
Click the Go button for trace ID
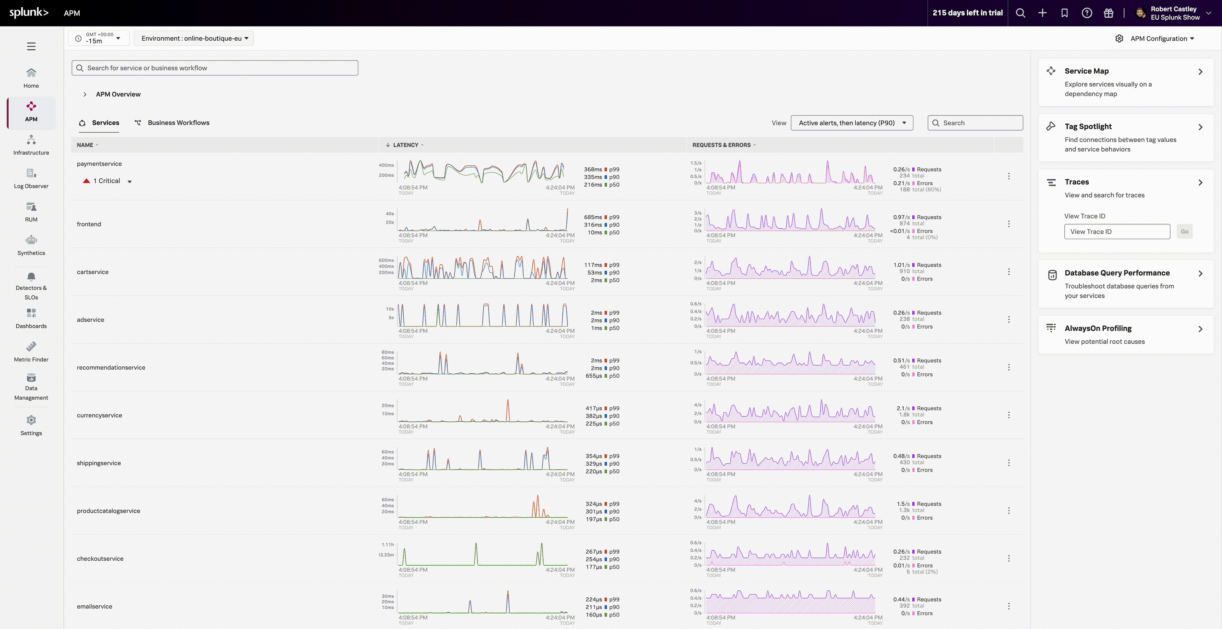[1184, 232]
